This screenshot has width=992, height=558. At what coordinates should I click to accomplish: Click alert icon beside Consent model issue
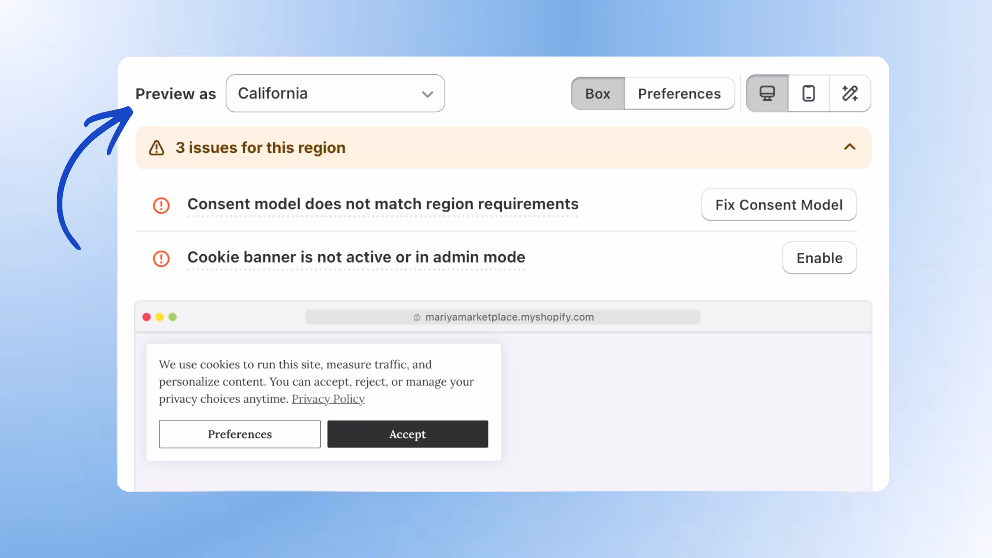161,205
